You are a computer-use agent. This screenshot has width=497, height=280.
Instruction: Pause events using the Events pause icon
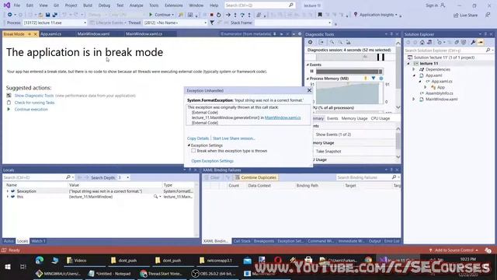pyautogui.click(x=312, y=71)
